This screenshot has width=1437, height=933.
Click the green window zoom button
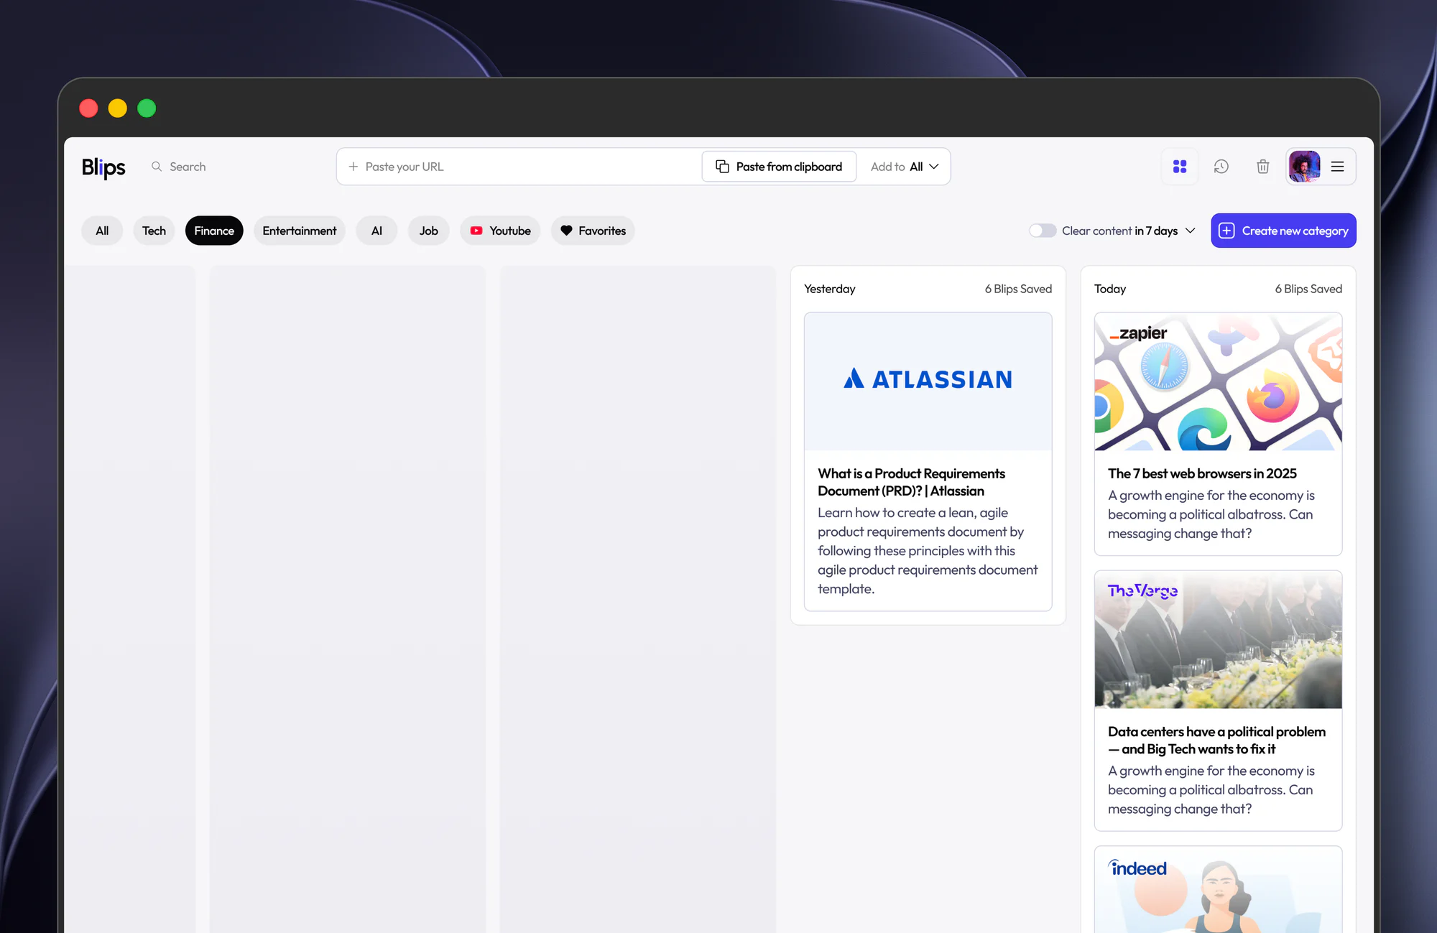(x=147, y=108)
